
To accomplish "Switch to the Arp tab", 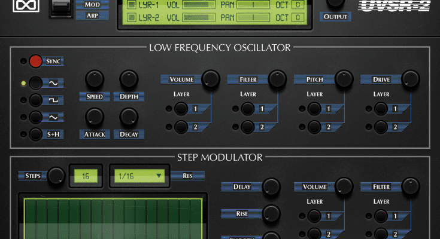I will coord(92,15).
